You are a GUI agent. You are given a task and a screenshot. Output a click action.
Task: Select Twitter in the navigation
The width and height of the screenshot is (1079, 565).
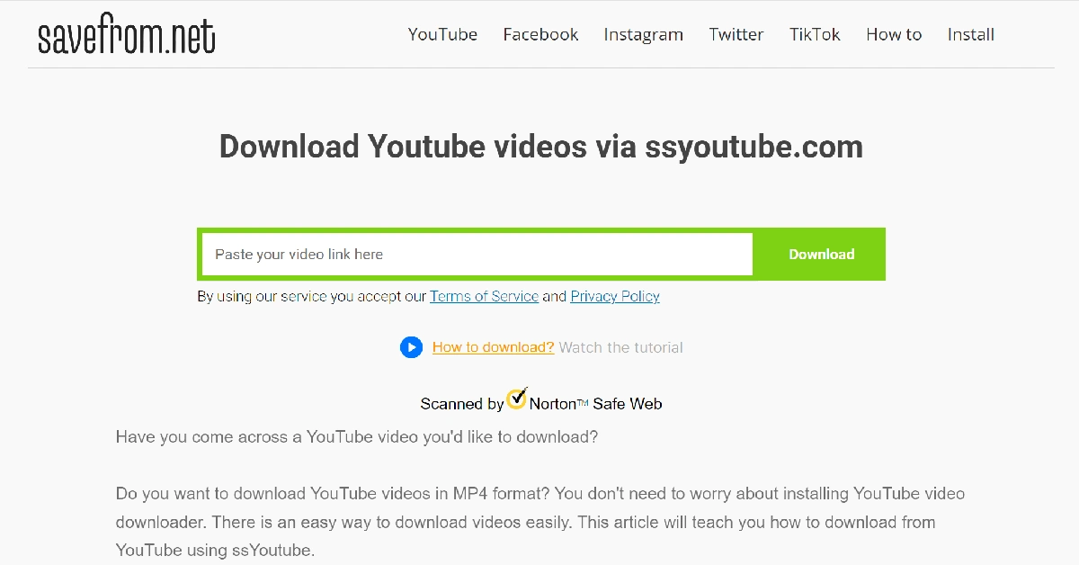[736, 34]
